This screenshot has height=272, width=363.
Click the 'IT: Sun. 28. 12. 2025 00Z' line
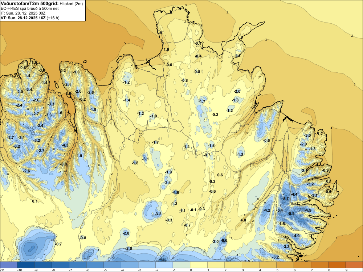tap(23, 13)
